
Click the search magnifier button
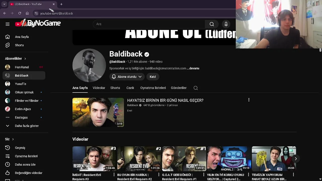pos(212,24)
